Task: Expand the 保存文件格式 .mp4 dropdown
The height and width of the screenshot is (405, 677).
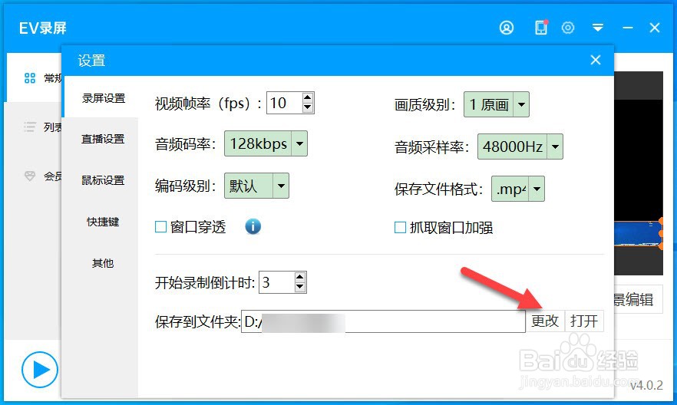Action: pos(537,189)
